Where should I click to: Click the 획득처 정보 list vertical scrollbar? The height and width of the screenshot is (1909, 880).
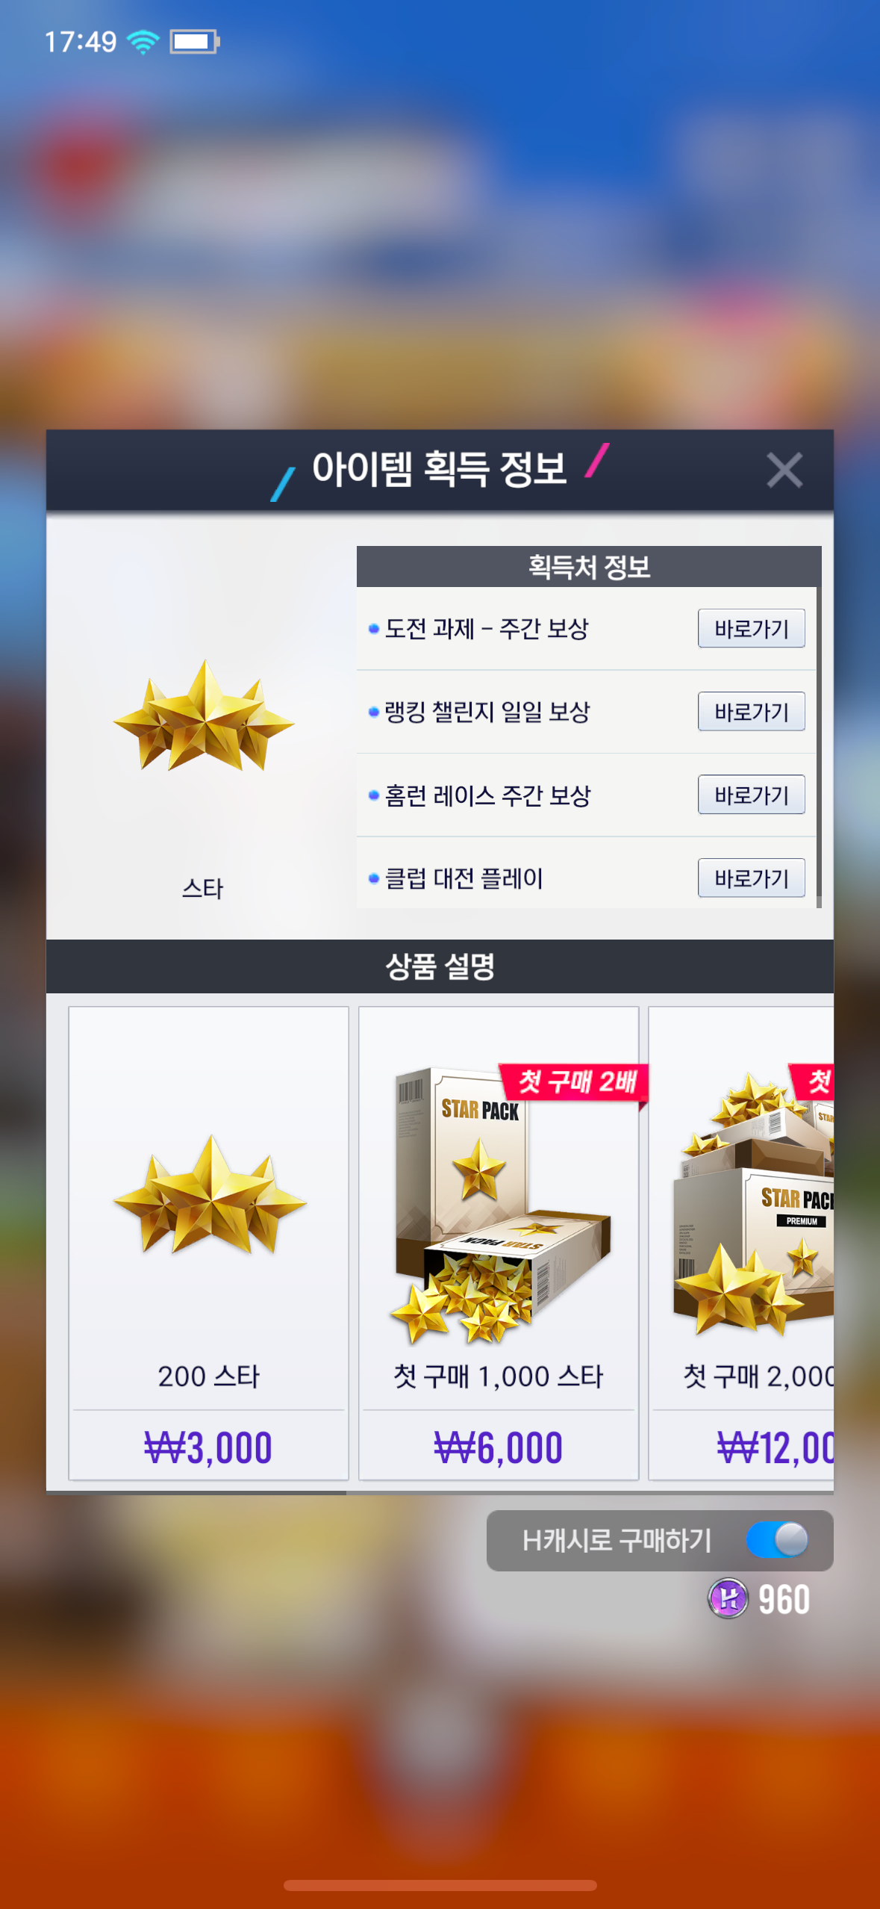tap(819, 747)
